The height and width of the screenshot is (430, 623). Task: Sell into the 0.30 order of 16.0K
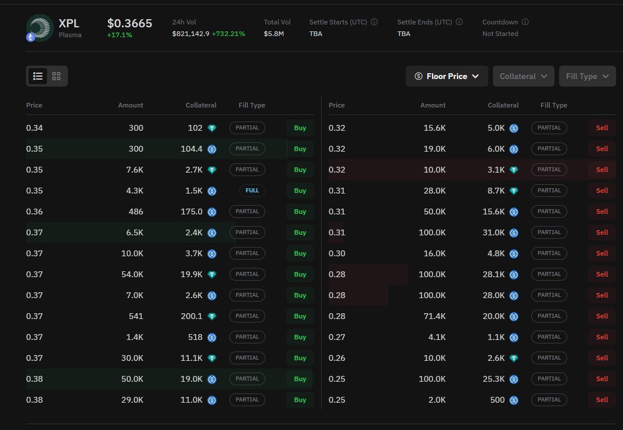(602, 253)
